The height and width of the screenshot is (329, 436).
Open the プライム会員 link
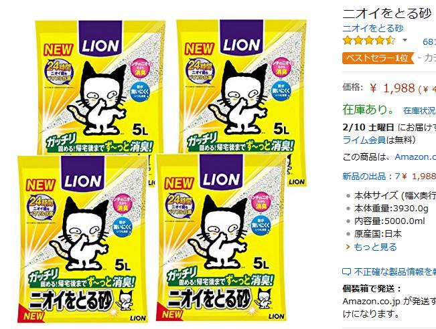[x=364, y=140]
